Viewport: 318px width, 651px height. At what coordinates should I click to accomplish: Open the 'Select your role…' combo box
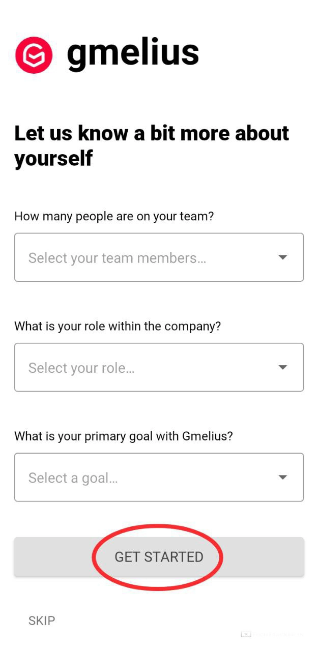click(159, 367)
